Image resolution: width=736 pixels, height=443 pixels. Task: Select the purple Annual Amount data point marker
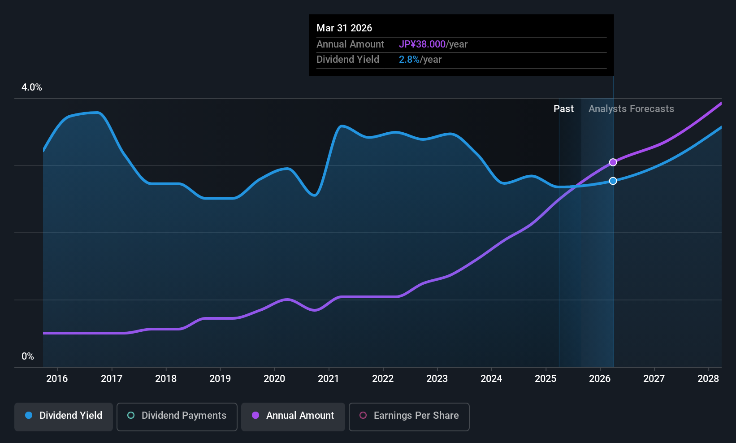[x=613, y=162]
